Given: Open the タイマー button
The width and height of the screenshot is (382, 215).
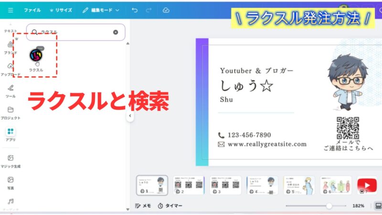Looking at the screenshot, I should click(x=170, y=206).
